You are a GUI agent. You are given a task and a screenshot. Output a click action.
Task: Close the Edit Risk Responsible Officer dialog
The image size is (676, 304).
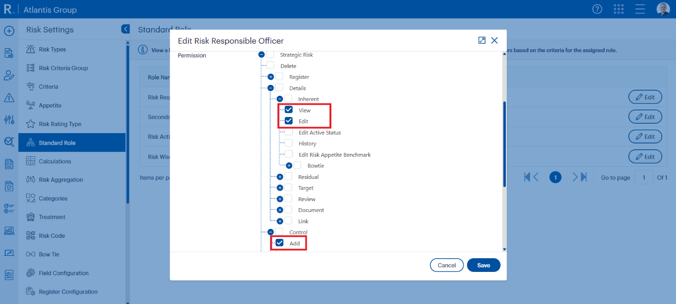(x=494, y=41)
